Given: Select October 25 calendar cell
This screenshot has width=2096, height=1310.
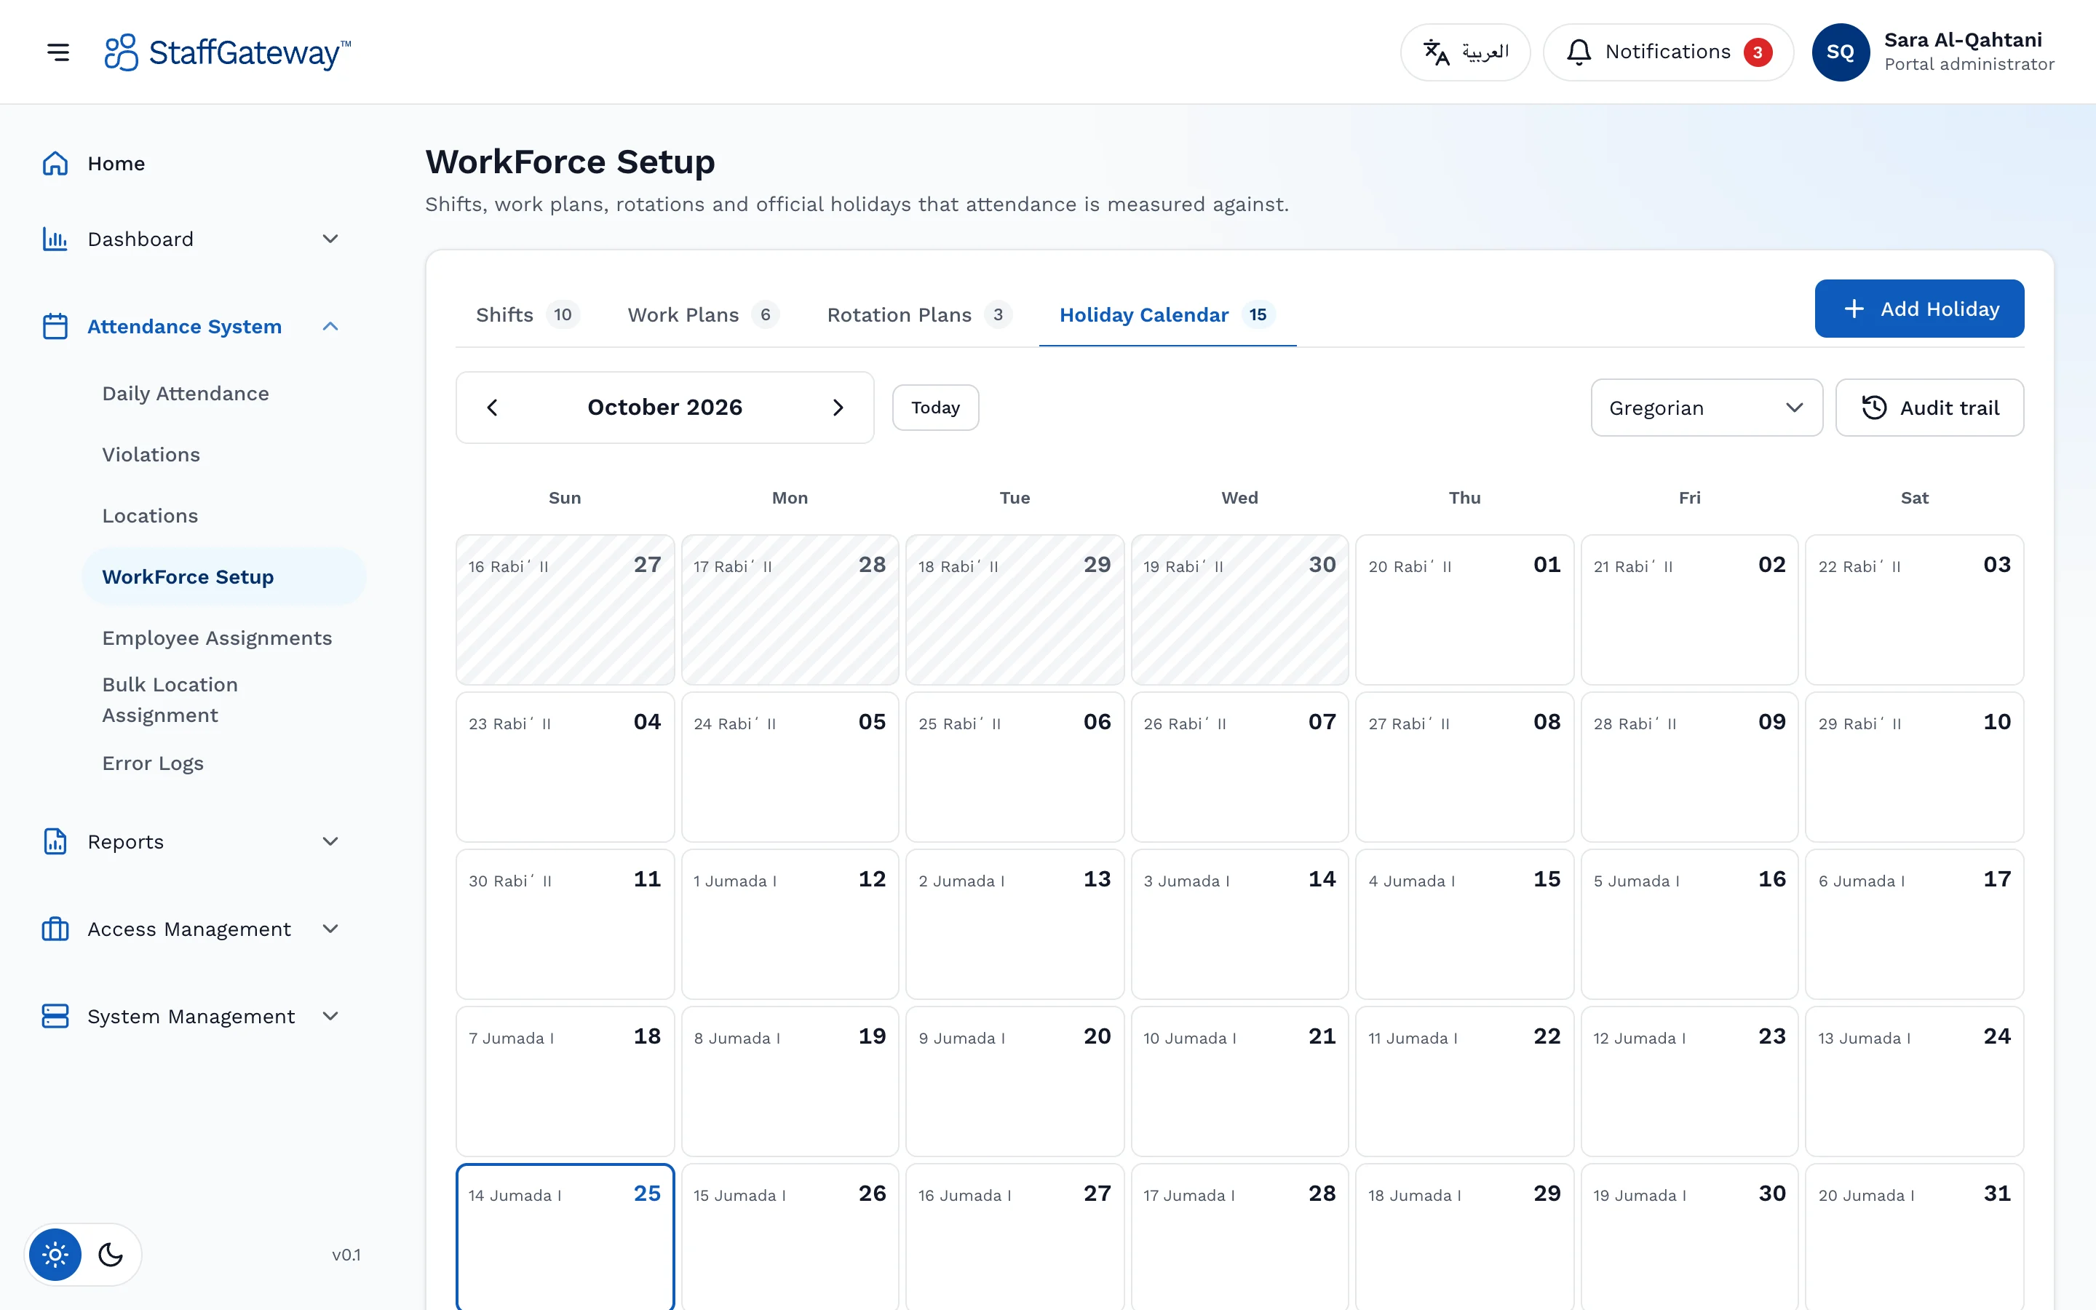Looking at the screenshot, I should (565, 1236).
